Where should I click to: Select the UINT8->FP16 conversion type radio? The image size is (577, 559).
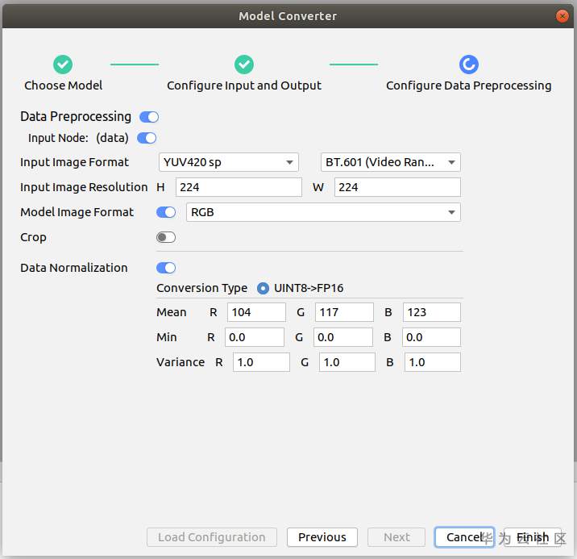click(x=263, y=288)
